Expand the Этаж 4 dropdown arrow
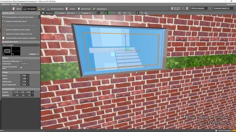Viewport: 236px width, 132px height. tap(76, 13)
